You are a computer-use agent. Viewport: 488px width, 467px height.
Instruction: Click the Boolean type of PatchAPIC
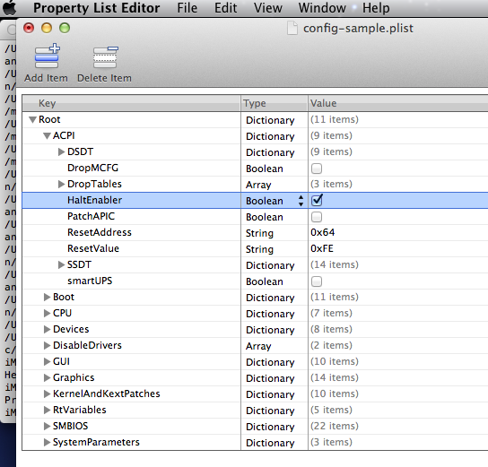point(265,217)
